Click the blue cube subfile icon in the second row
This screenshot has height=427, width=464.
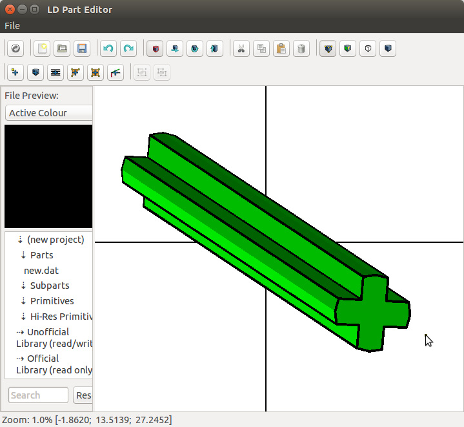click(35, 72)
